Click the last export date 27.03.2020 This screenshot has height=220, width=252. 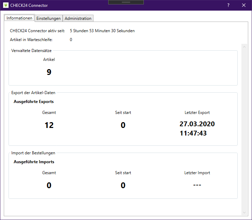point(197,124)
